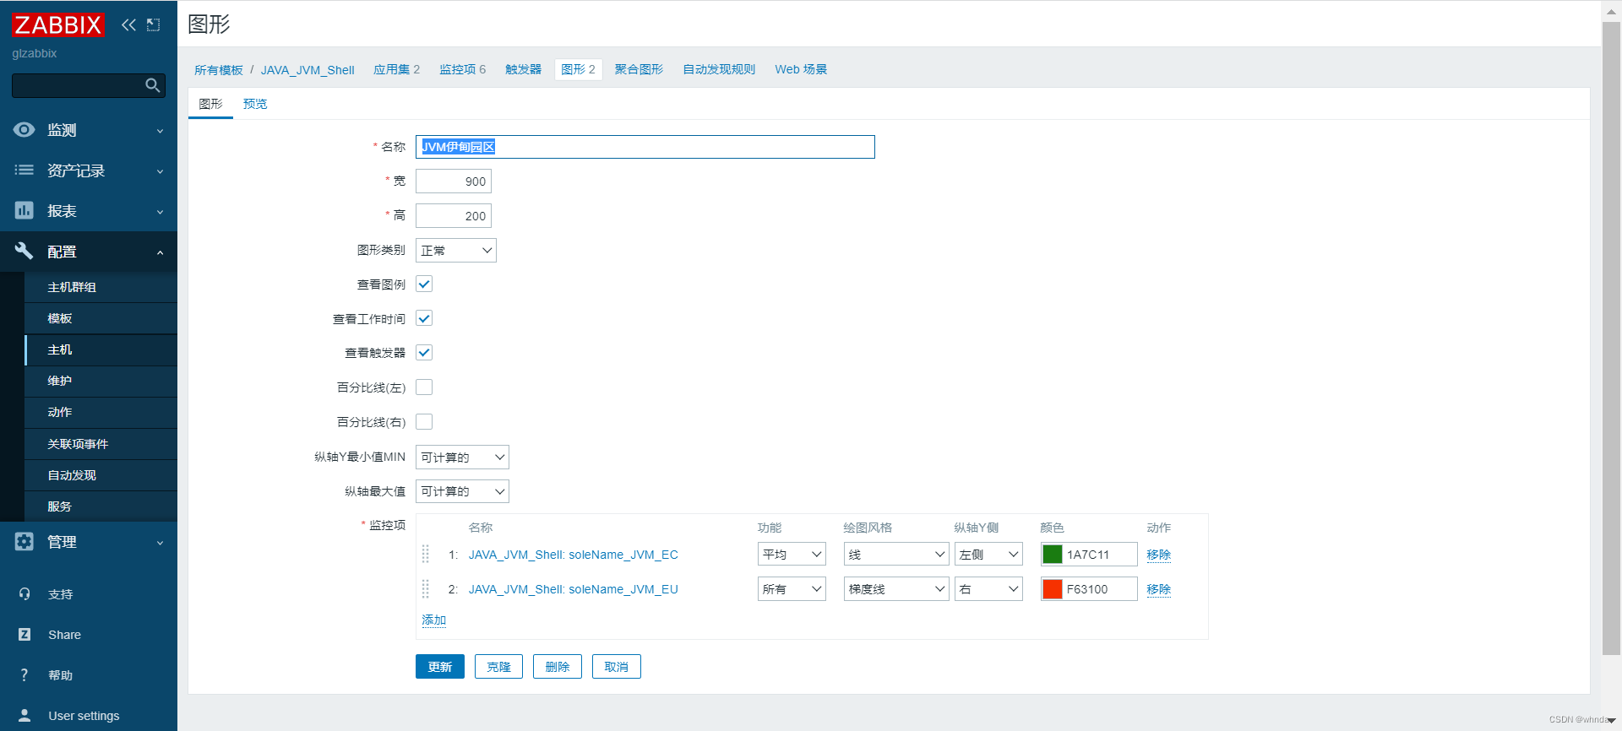This screenshot has height=731, width=1622.
Task: Enable the 百分比线(右) checkbox
Action: pos(424,421)
